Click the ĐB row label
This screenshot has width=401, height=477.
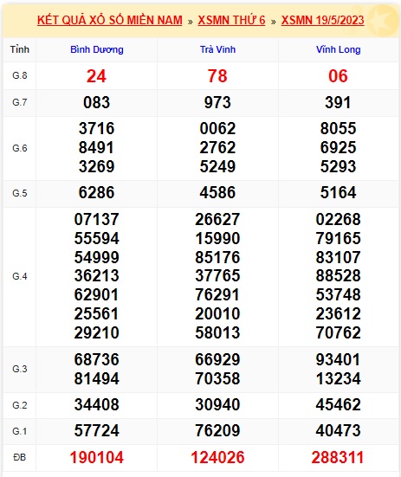pos(20,457)
